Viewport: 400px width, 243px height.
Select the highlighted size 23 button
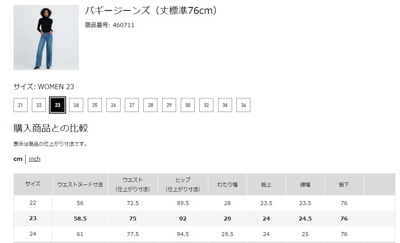58,105
